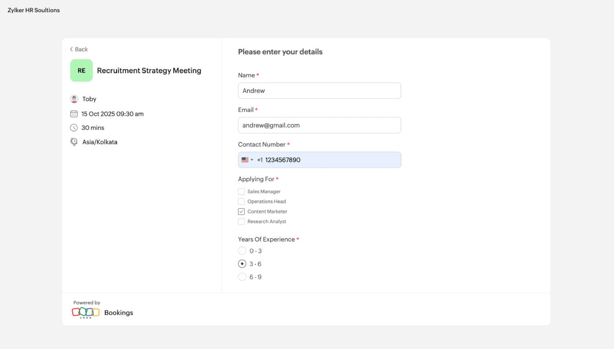Check the Sales Manager checkbox
Screen dimensions: 614x349
pos(241,191)
